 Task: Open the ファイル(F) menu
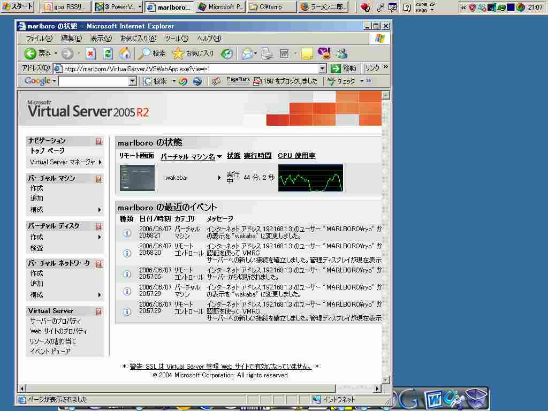[x=39, y=39]
